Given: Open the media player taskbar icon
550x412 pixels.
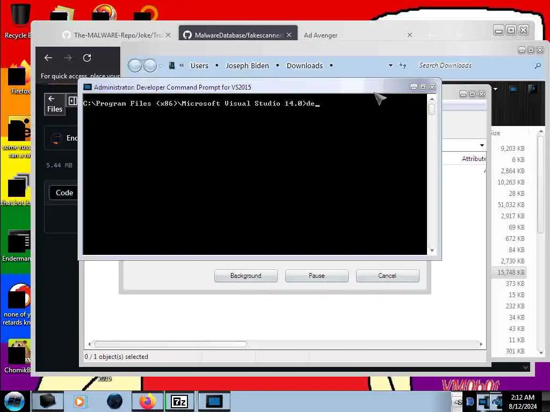Looking at the screenshot, I should (x=79, y=401).
